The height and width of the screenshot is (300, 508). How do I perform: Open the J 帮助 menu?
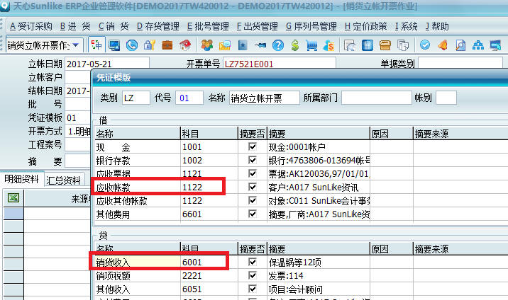click(x=437, y=26)
